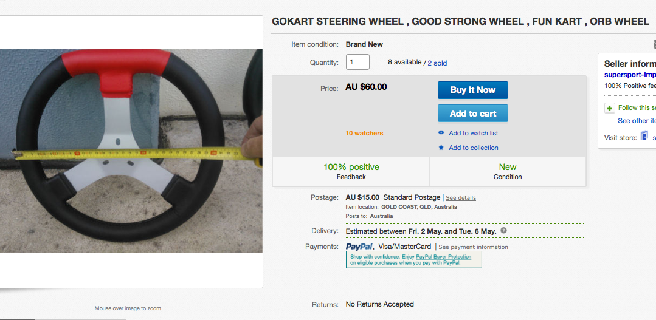
Task: Click the star icon beside Add to collection
Action: pos(441,148)
